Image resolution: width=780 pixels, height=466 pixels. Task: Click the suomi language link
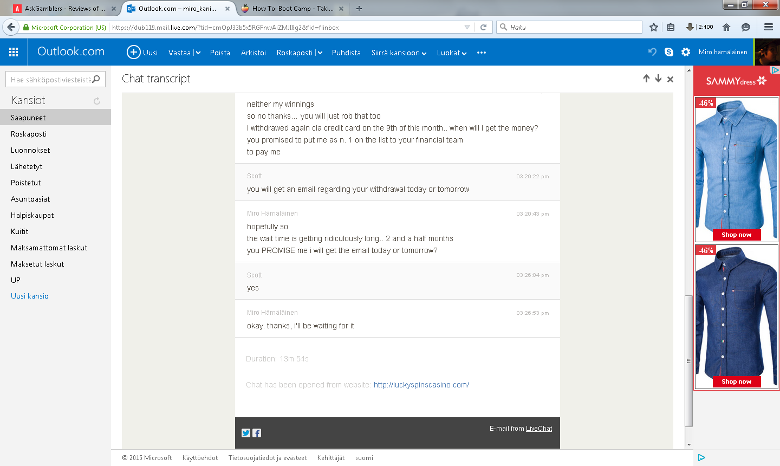click(364, 458)
